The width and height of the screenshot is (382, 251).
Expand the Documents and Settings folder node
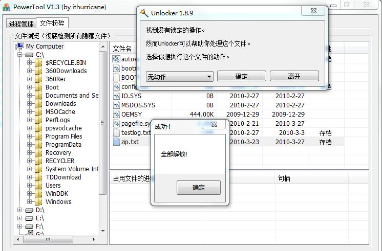point(29,96)
